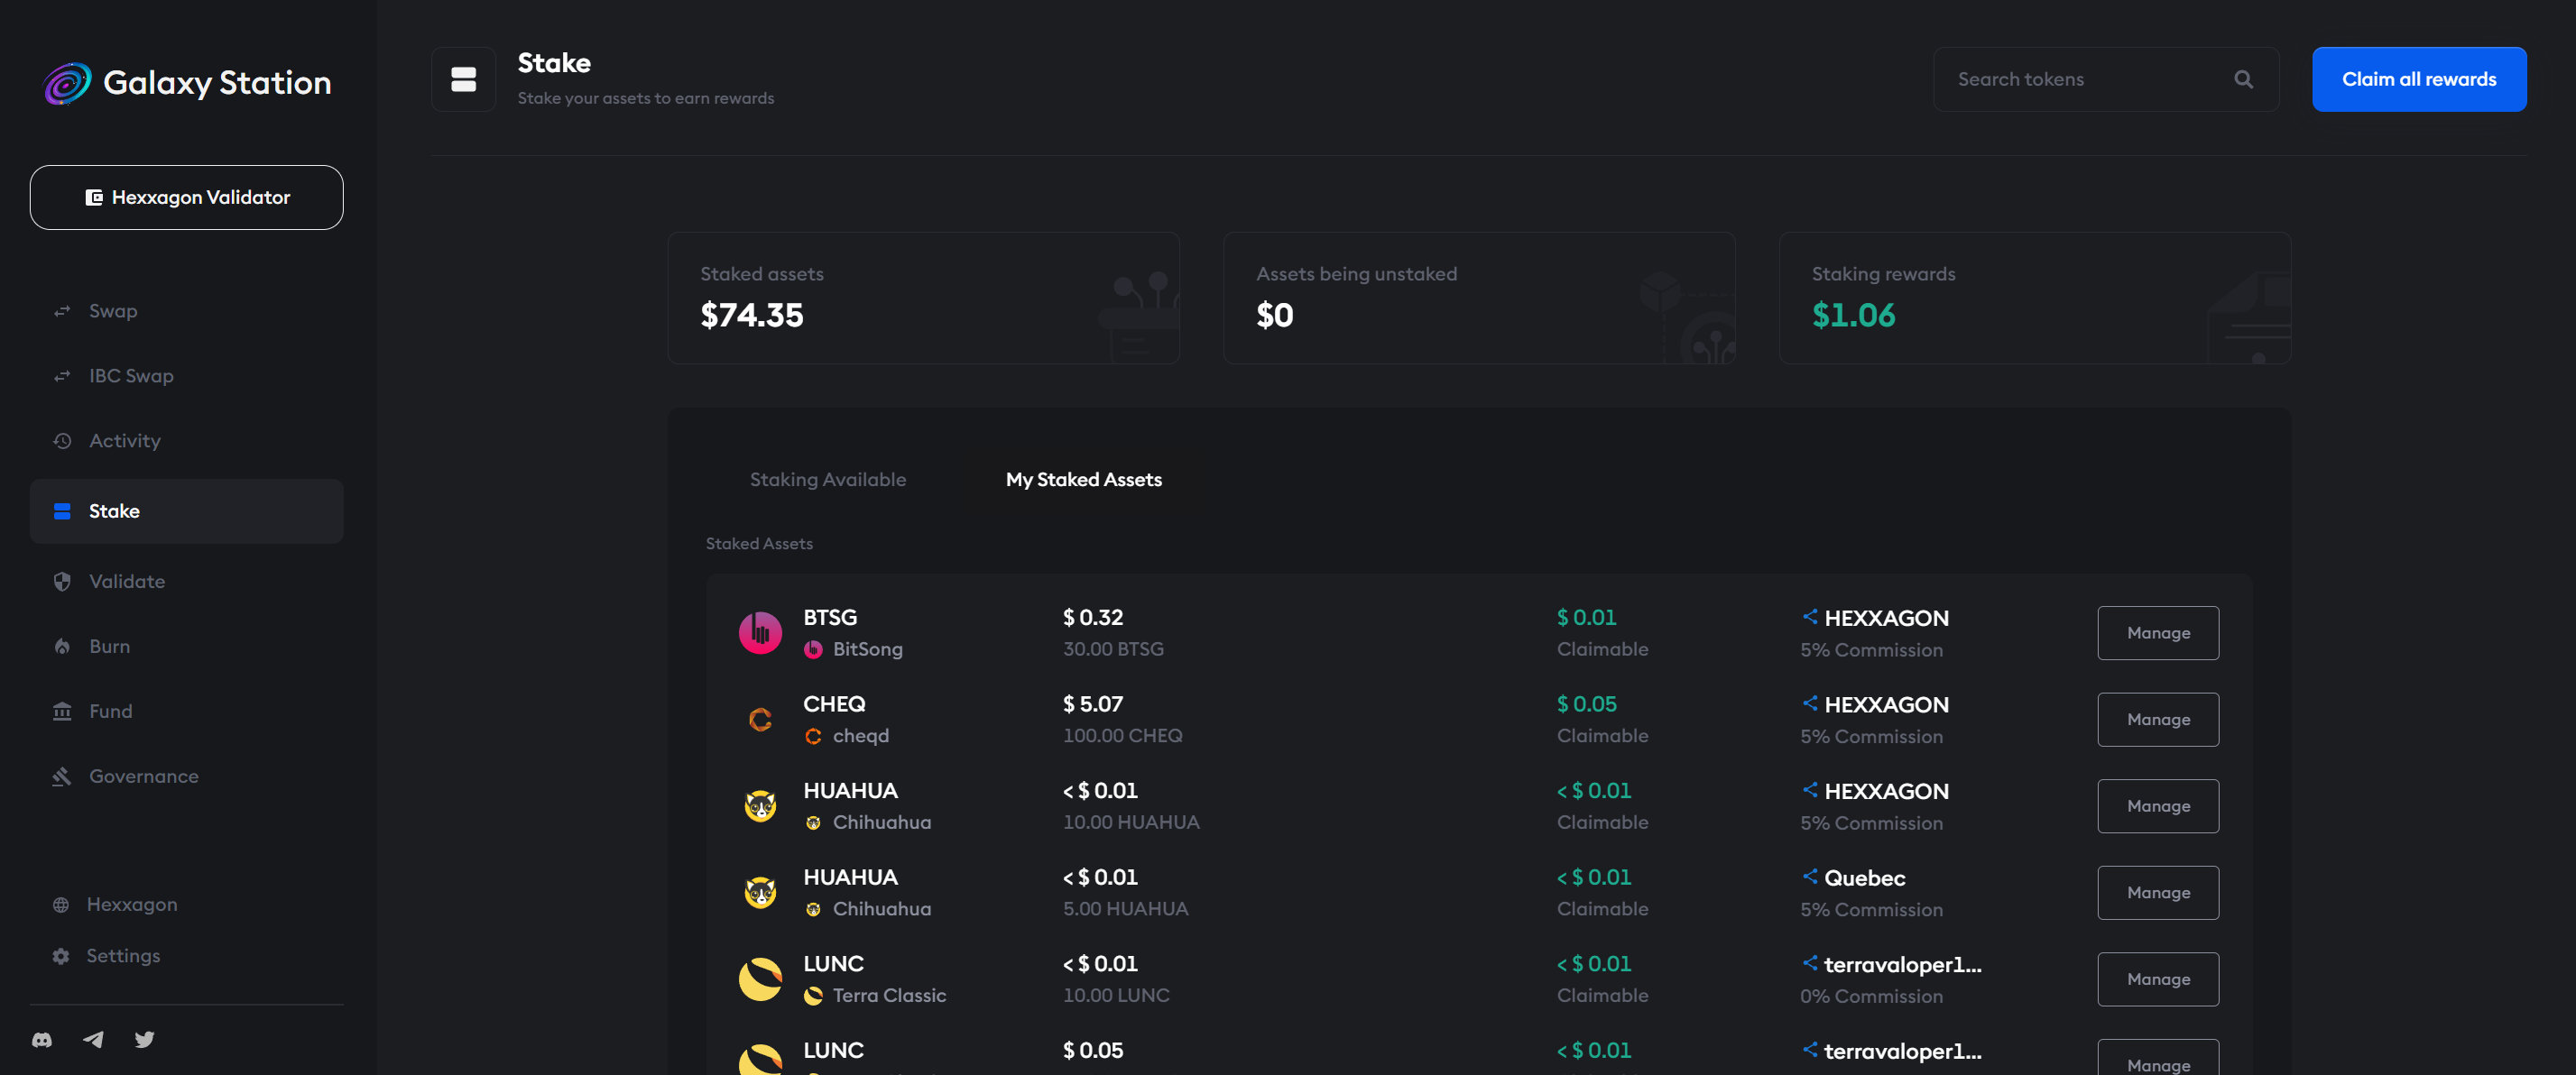Screen dimensions: 2576x1075
Task: Select Fund in the sidebar
Action: click(x=110, y=711)
